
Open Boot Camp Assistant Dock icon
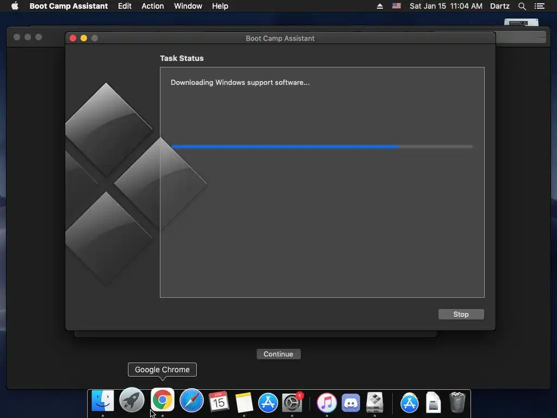coord(374,402)
